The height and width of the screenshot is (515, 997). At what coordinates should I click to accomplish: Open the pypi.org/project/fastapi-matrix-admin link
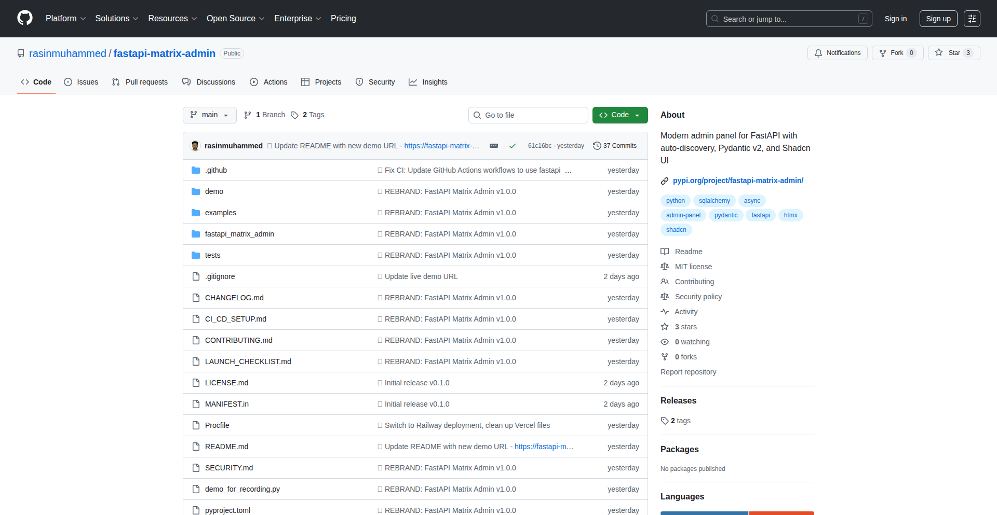click(x=738, y=180)
